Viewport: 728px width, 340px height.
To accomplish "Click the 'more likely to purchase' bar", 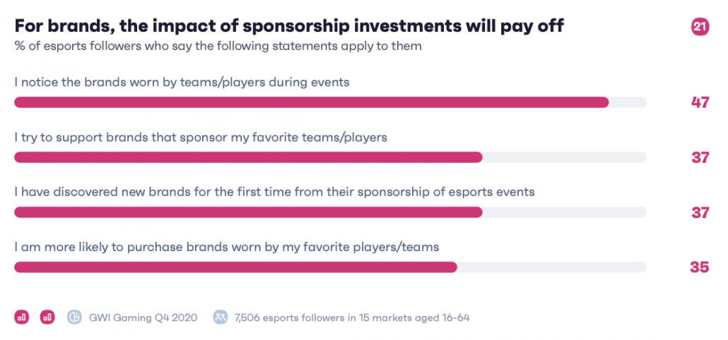I will click(x=330, y=267).
